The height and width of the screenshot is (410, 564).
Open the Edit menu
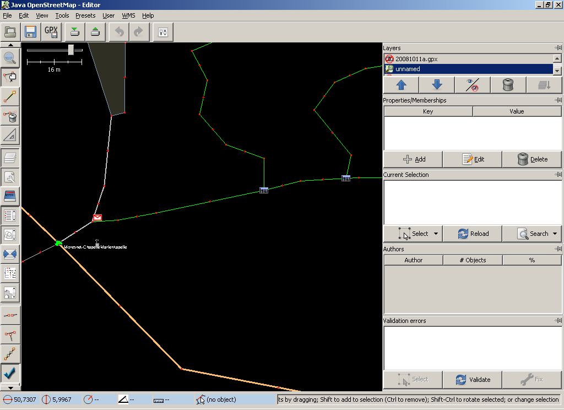point(24,15)
